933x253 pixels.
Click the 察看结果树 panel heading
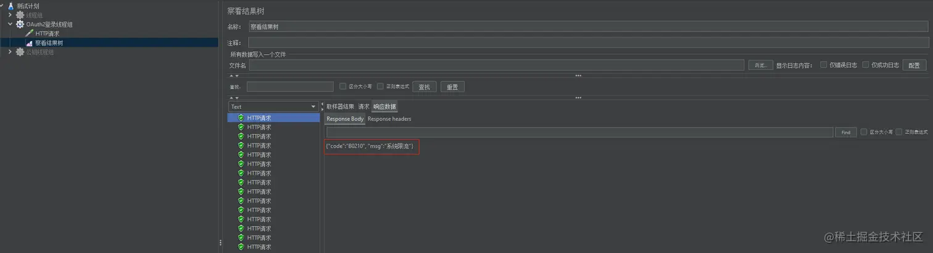pyautogui.click(x=246, y=11)
